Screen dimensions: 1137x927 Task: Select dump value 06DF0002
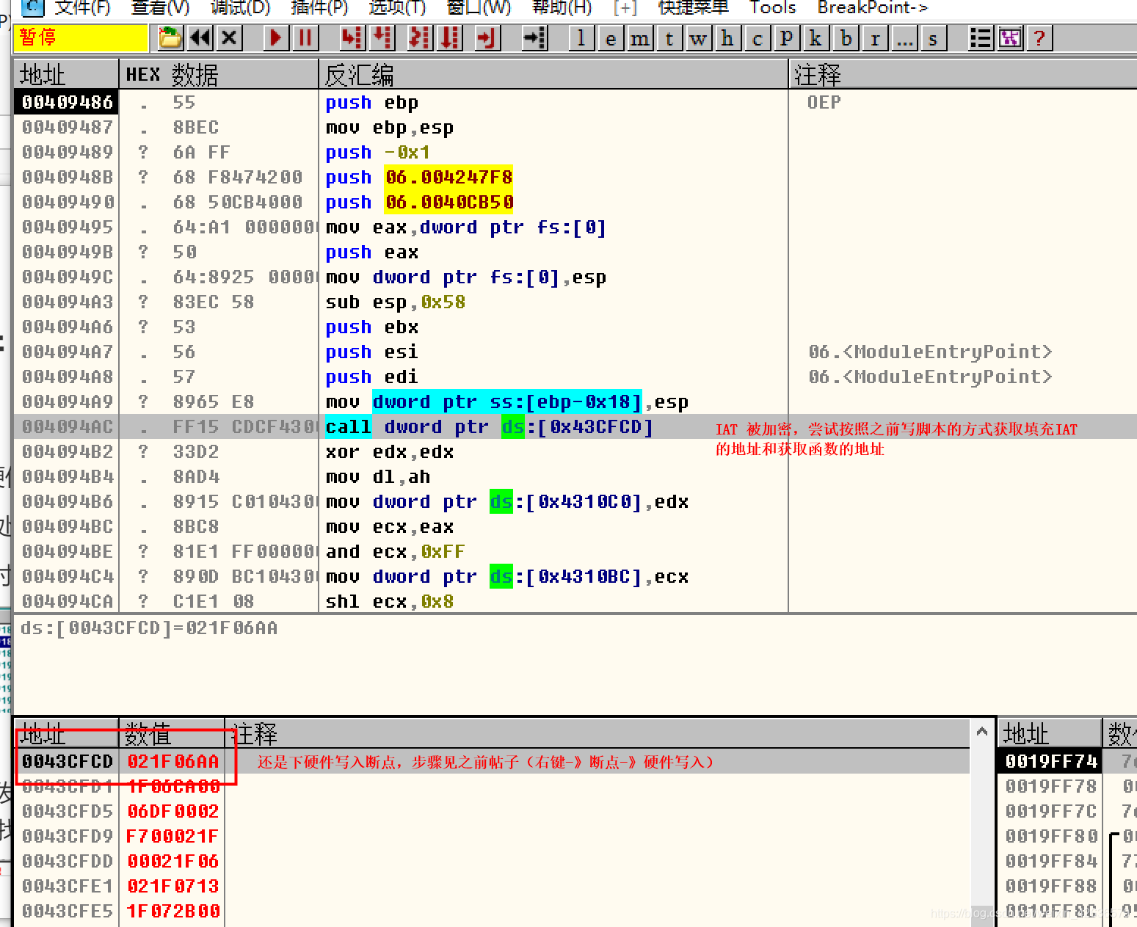click(x=173, y=811)
